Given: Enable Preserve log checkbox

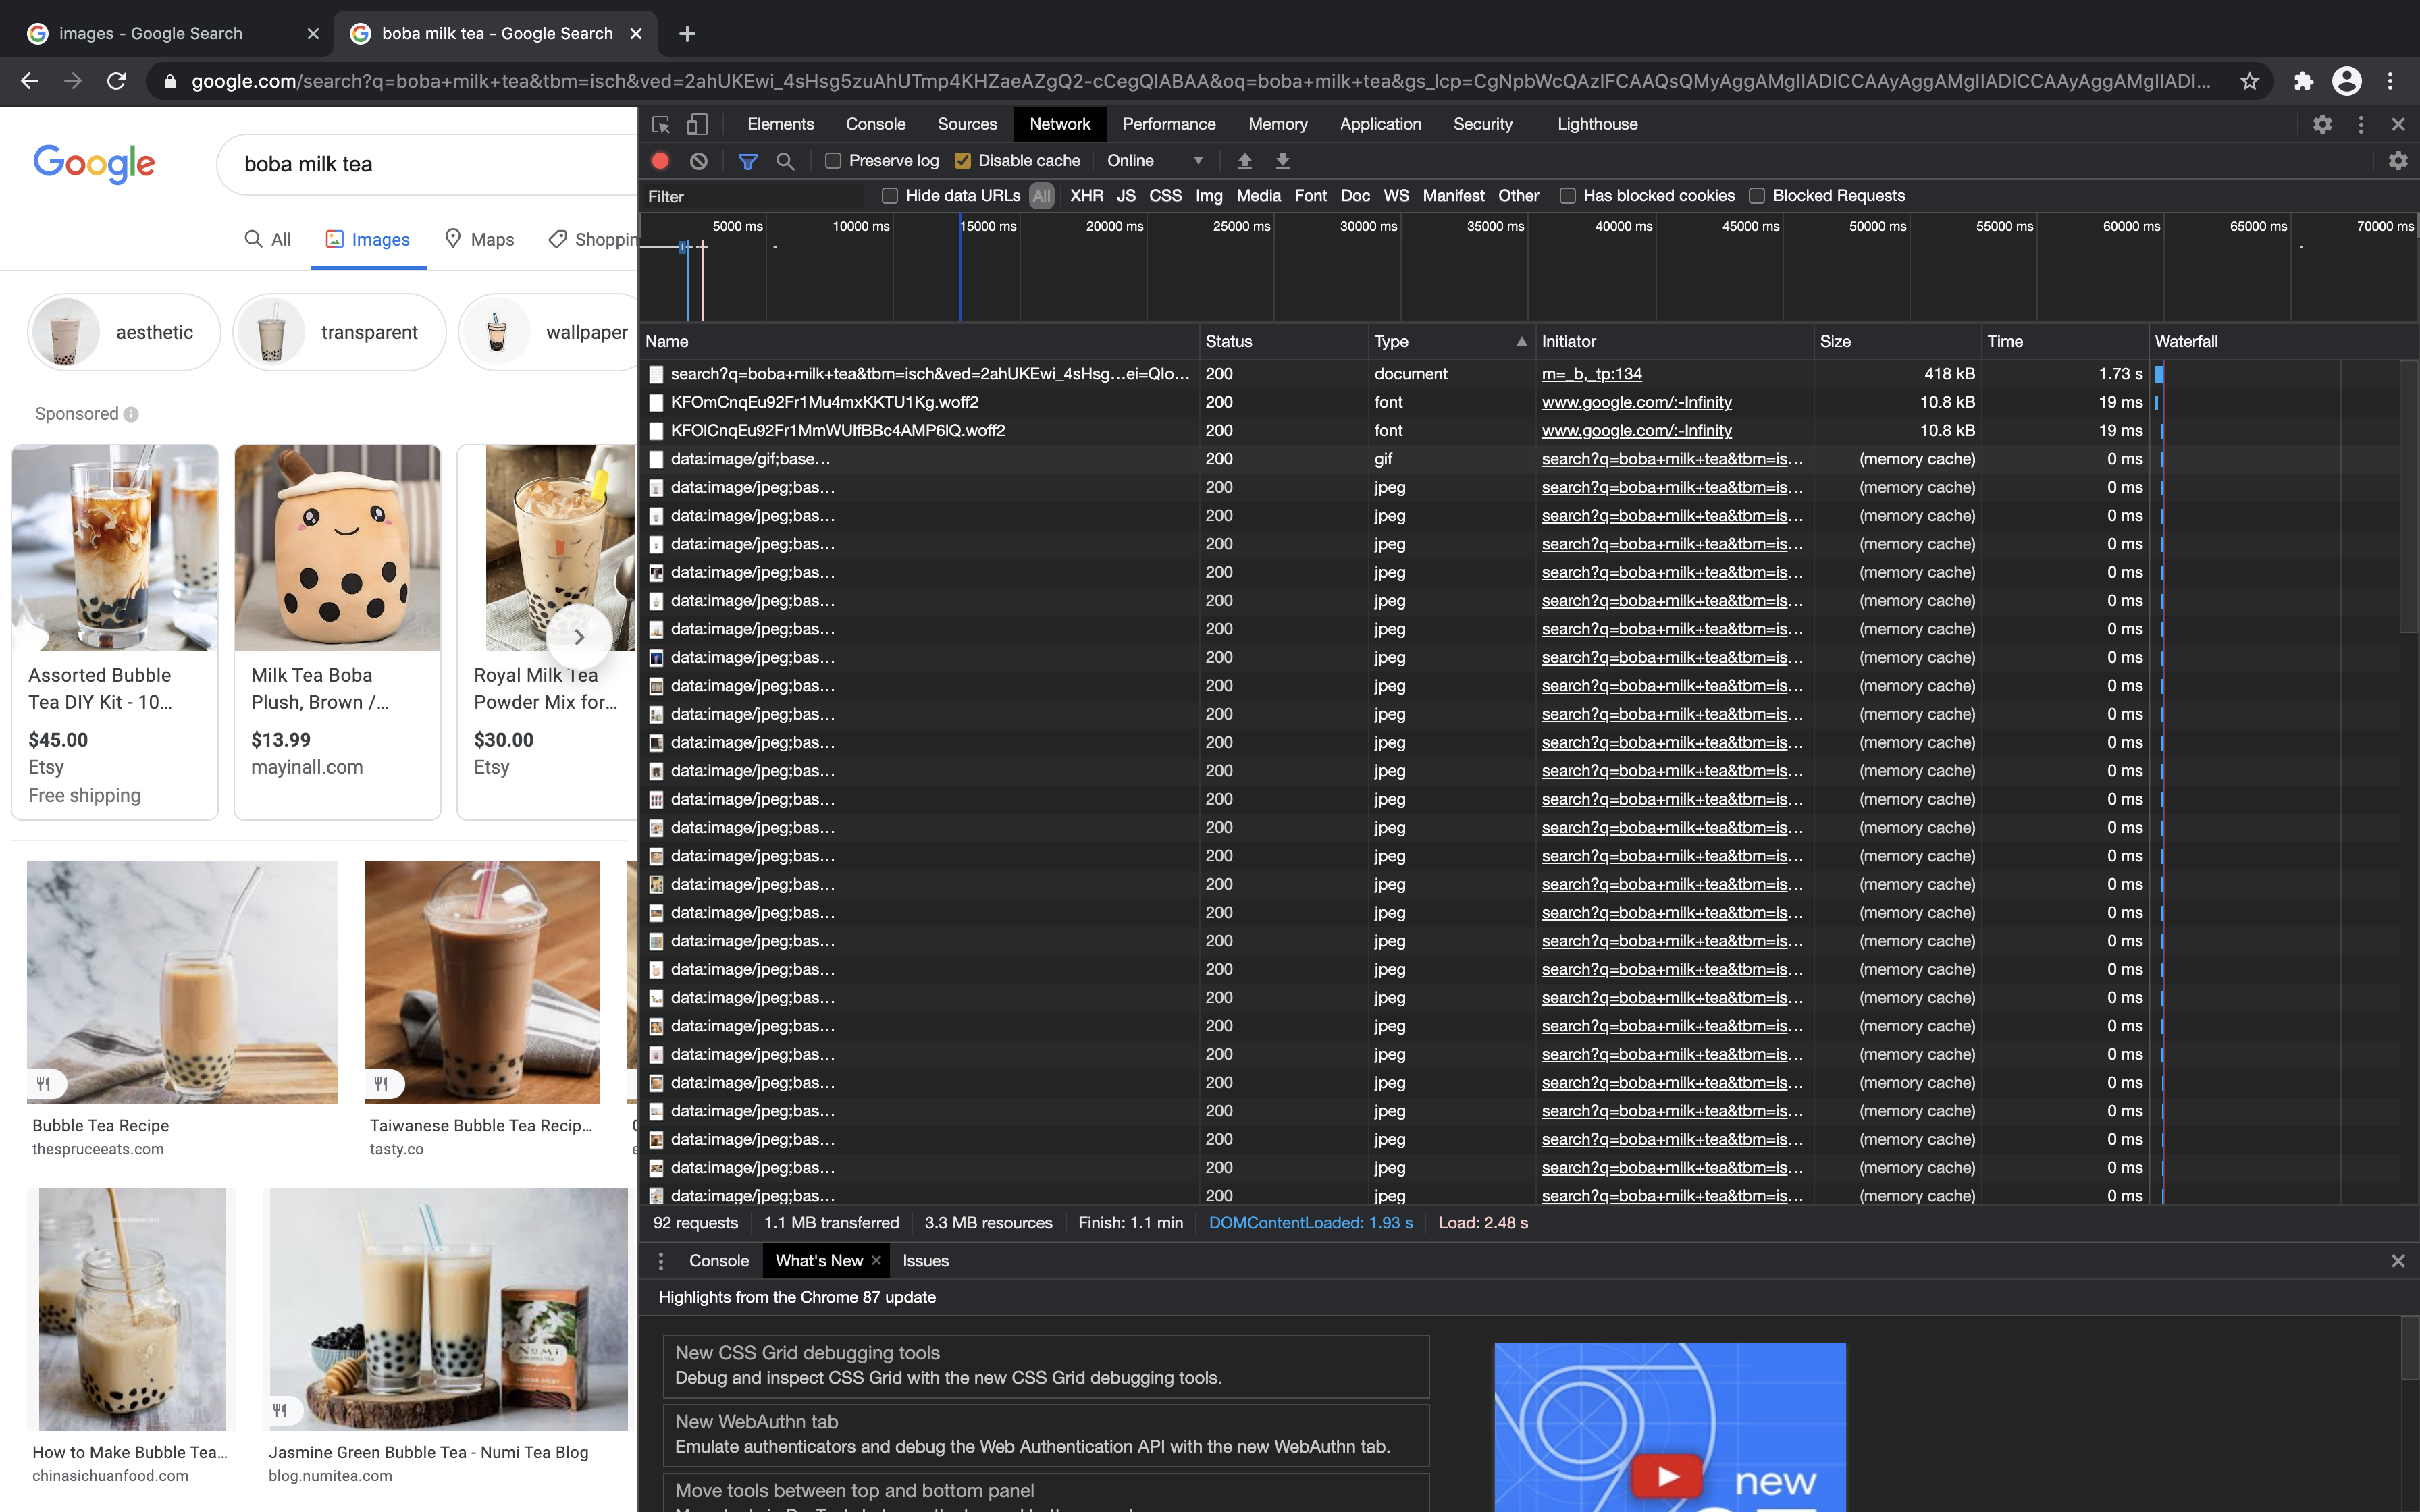Looking at the screenshot, I should pyautogui.click(x=833, y=160).
